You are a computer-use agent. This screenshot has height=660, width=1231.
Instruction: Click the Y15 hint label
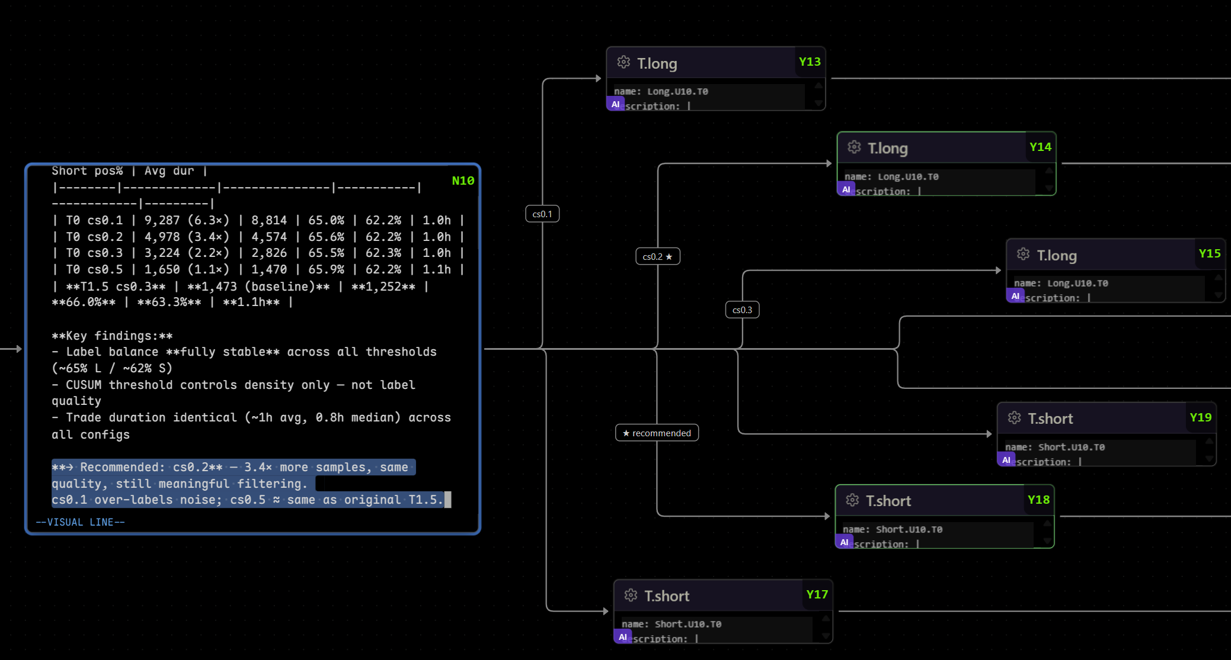(1210, 253)
